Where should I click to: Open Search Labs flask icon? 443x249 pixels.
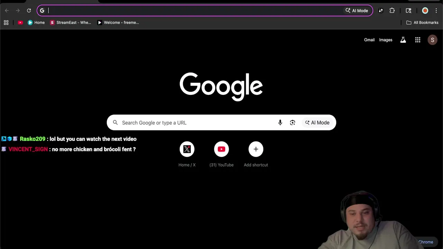tap(403, 40)
